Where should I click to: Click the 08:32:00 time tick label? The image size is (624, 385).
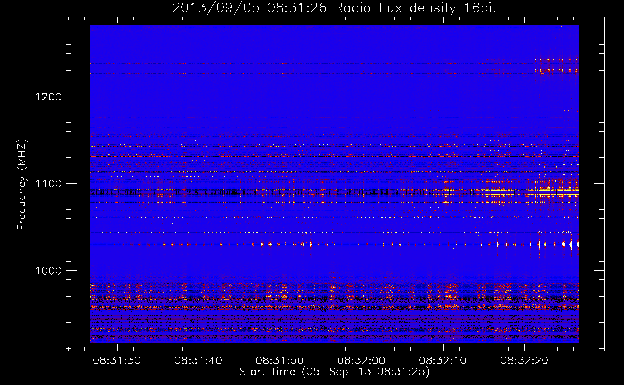click(x=361, y=361)
